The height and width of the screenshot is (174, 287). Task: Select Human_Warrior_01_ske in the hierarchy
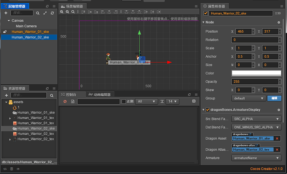pyautogui.click(x=30, y=31)
